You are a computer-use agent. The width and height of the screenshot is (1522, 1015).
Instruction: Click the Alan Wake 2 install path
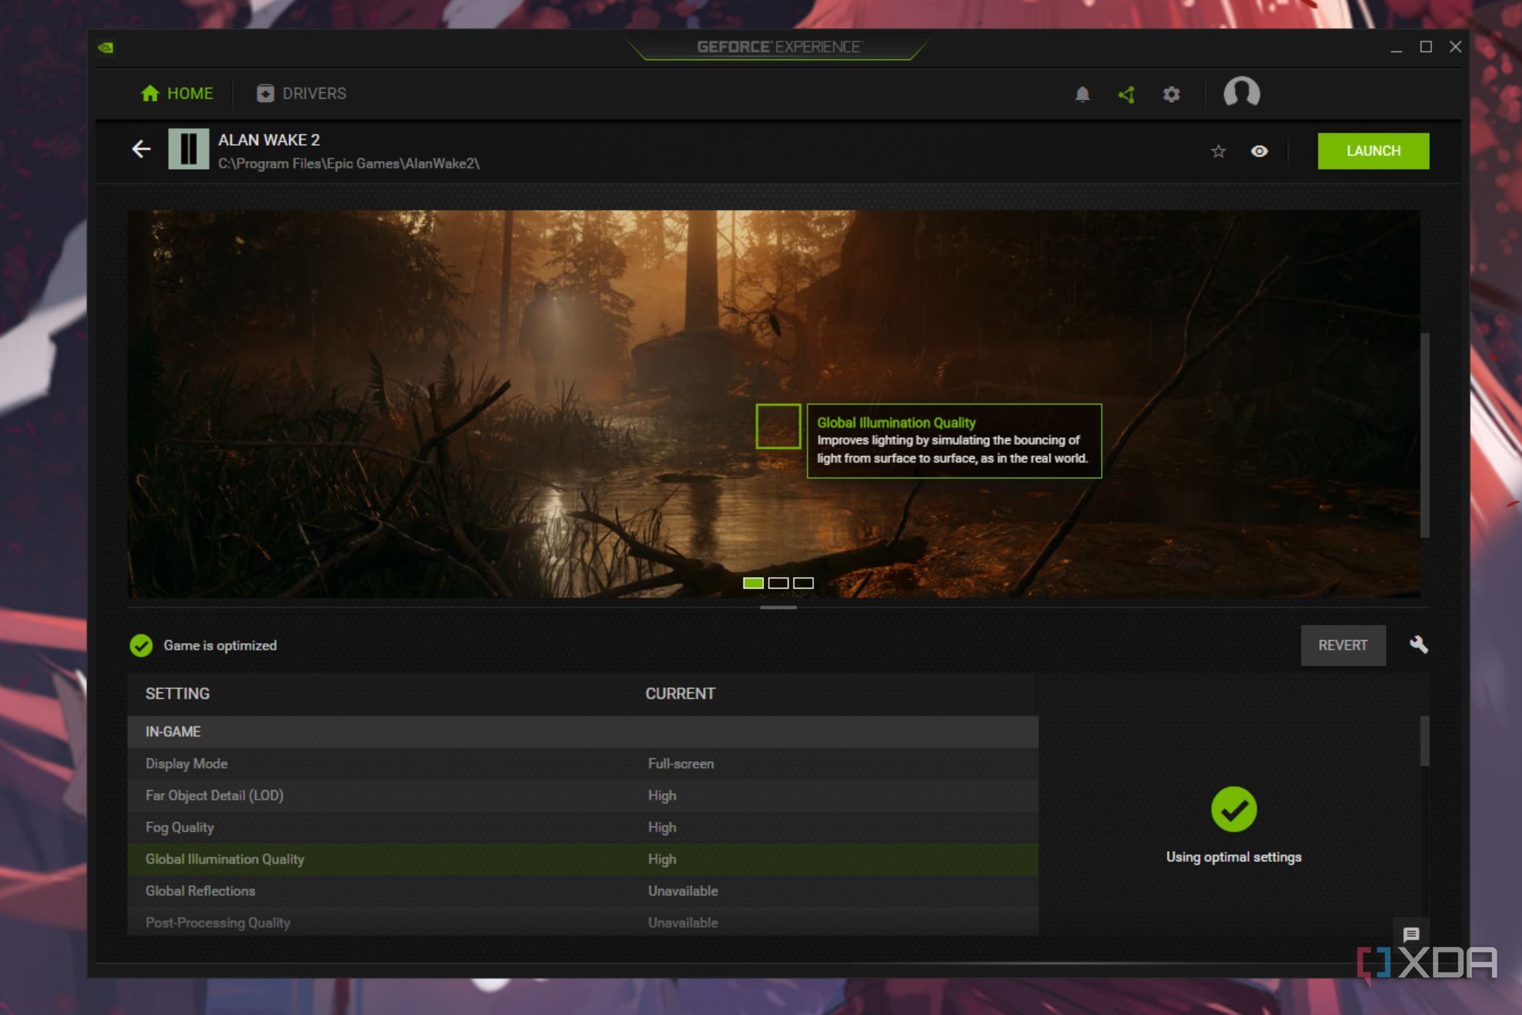point(349,164)
